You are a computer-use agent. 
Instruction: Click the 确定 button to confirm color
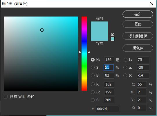coord(138,14)
